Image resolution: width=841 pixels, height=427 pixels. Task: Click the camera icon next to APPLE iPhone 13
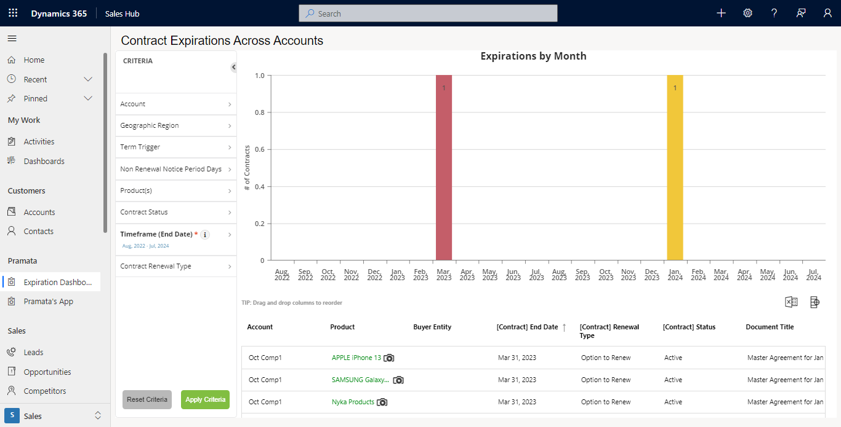click(389, 358)
